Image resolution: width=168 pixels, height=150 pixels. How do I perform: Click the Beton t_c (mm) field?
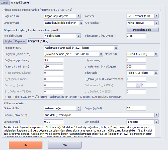coord(53,85)
